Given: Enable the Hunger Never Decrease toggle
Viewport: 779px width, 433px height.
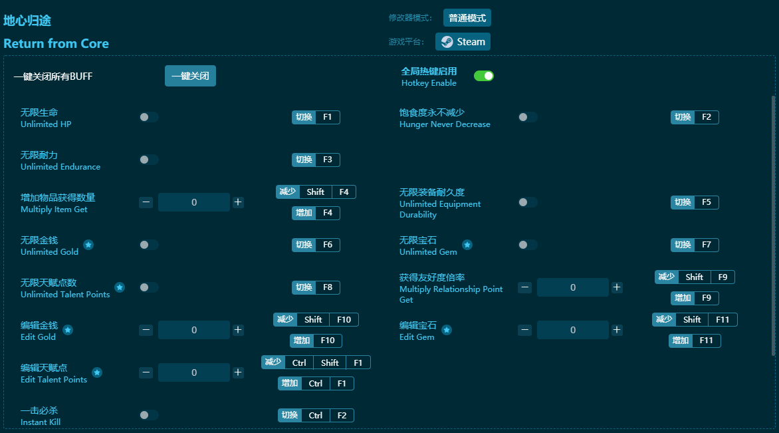Looking at the screenshot, I should (x=528, y=116).
